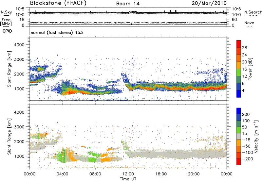Click the 'Nave' legend label

click(x=249, y=23)
